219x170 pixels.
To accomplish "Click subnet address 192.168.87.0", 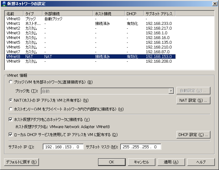I will tap(158, 52).
